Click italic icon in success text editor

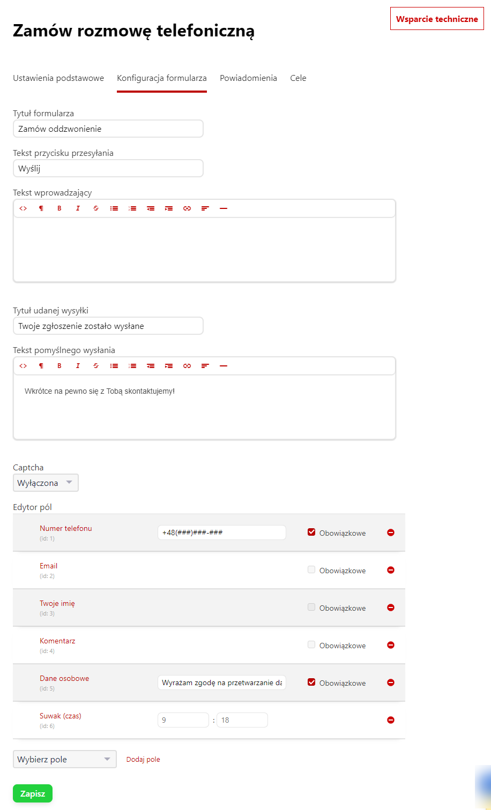[78, 366]
